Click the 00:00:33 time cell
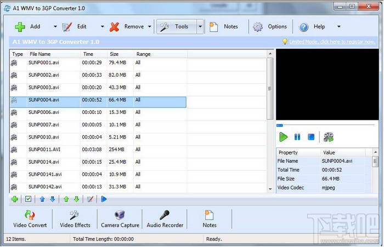 tap(92, 75)
